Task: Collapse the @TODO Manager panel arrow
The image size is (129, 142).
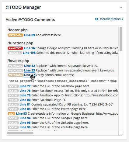Action: tap(121, 7)
